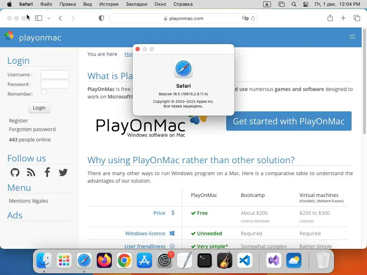
Task: Click the Password input field
Action: (x=55, y=84)
